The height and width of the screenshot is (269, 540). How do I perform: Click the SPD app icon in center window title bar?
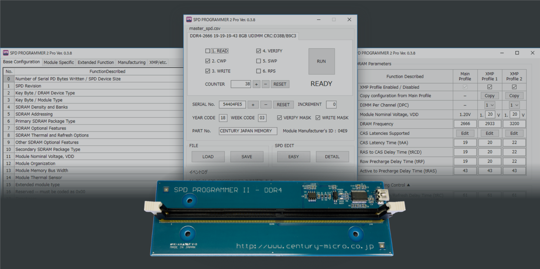(189, 20)
